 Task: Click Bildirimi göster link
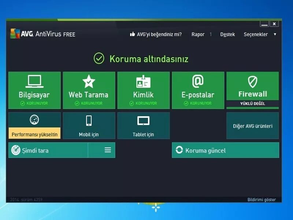point(262,199)
